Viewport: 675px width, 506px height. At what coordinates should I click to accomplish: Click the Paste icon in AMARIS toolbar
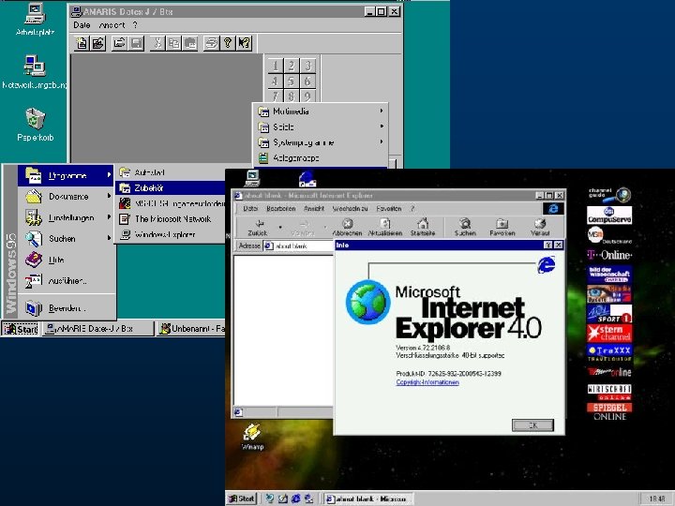coord(189,43)
